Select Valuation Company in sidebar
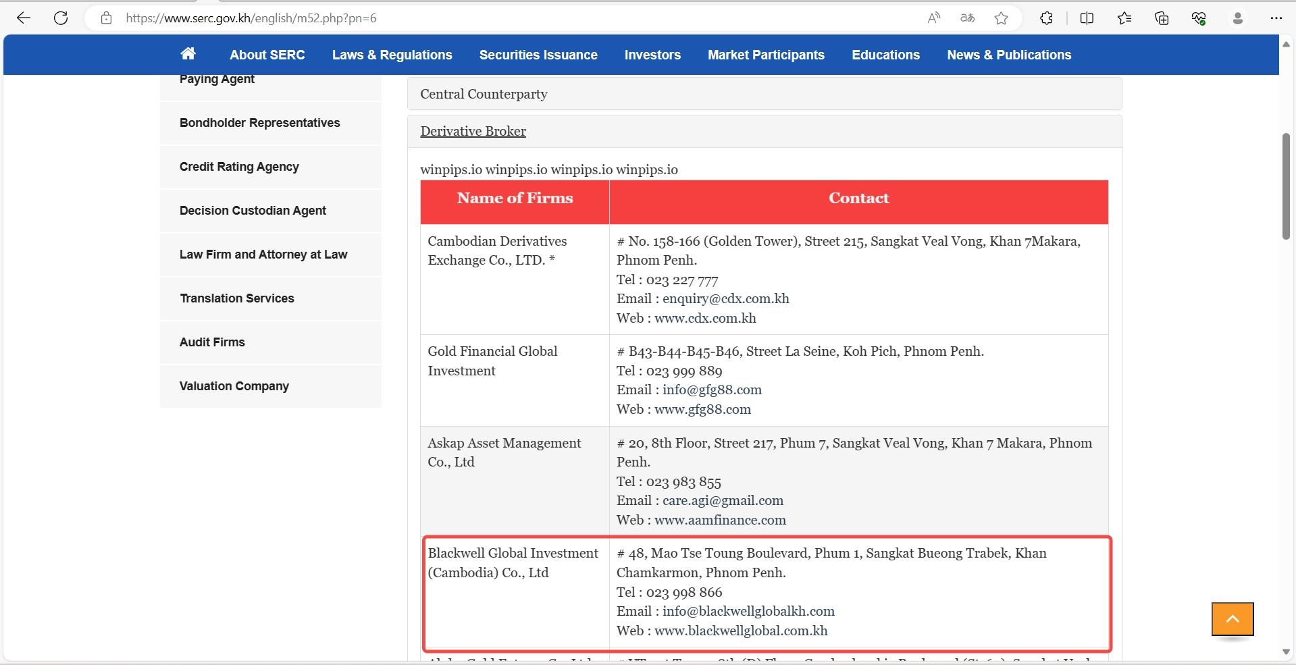This screenshot has width=1296, height=665. point(270,386)
